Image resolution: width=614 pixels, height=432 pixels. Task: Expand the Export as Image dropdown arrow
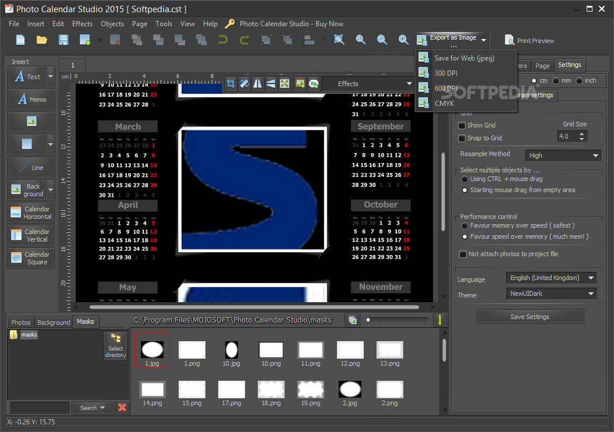pos(484,40)
